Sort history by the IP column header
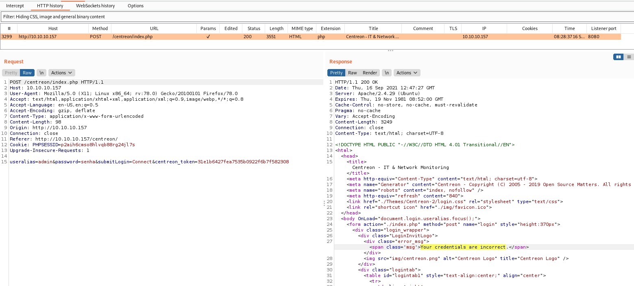The height and width of the screenshot is (286, 634). (x=484, y=28)
